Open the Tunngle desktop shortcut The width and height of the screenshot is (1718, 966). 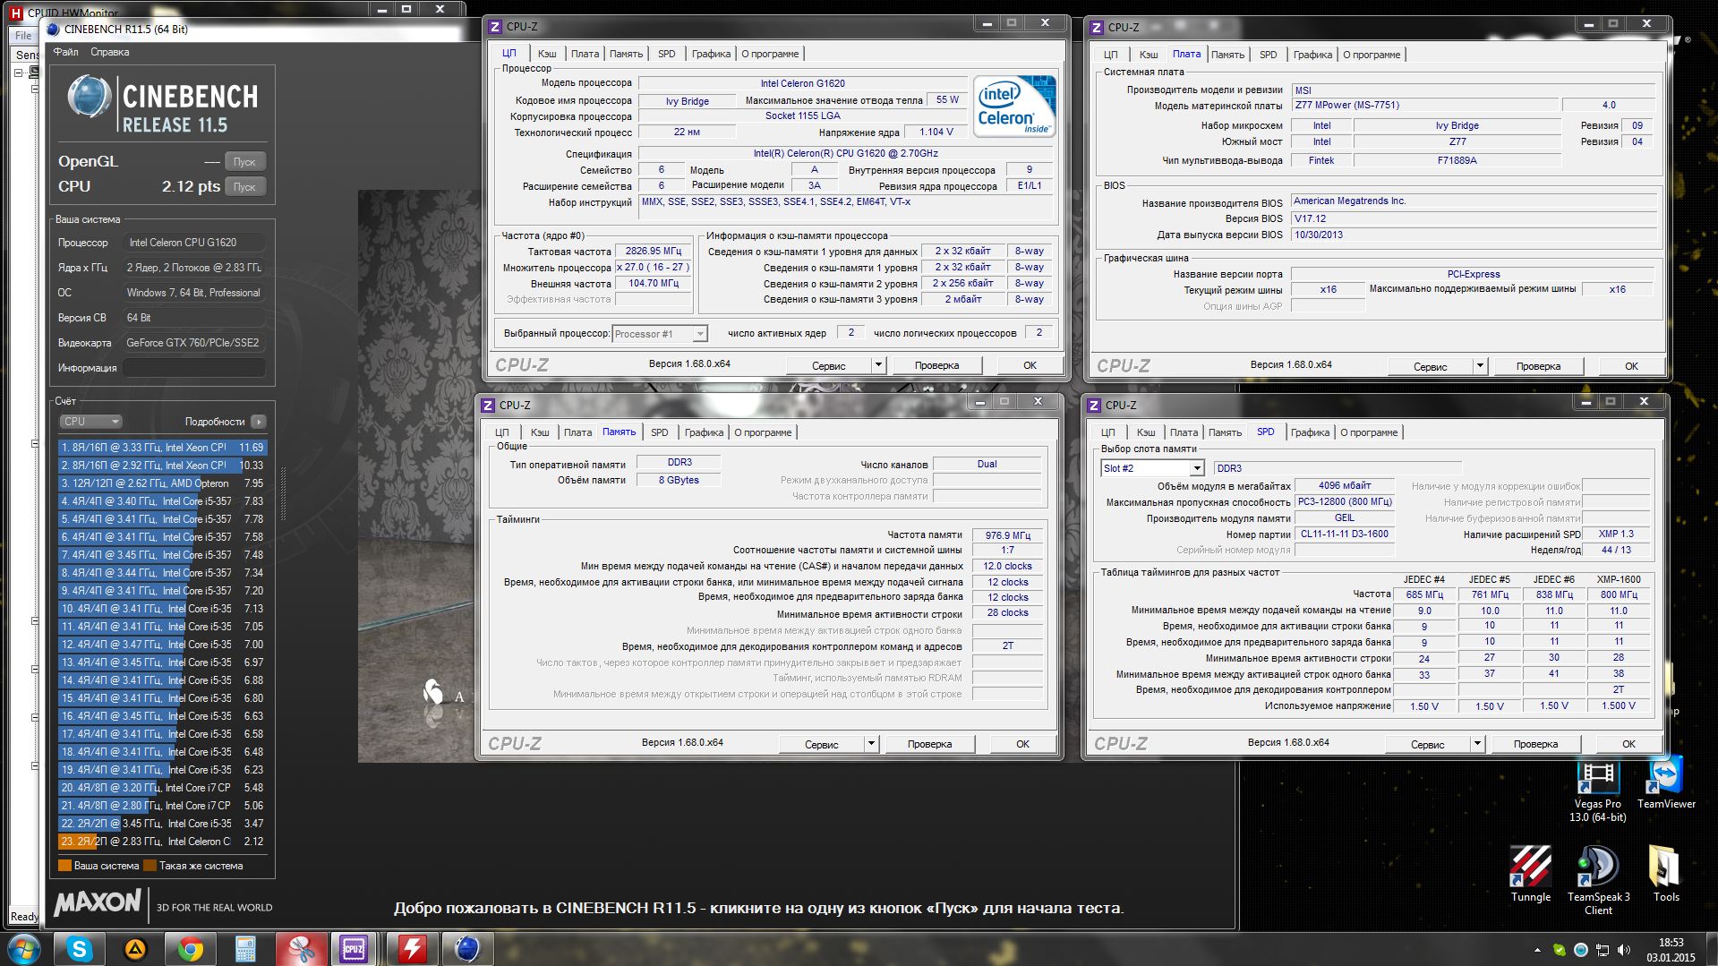(x=1530, y=874)
